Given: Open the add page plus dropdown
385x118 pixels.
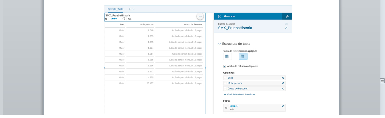Looking at the screenshot, I should click(x=131, y=9).
